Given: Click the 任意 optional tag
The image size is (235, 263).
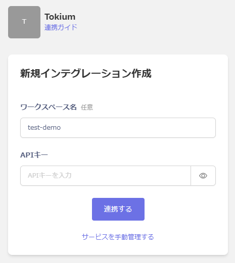Looking at the screenshot, I should tap(87, 108).
